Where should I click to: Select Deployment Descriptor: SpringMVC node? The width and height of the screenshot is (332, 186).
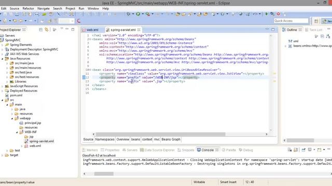click(34, 50)
